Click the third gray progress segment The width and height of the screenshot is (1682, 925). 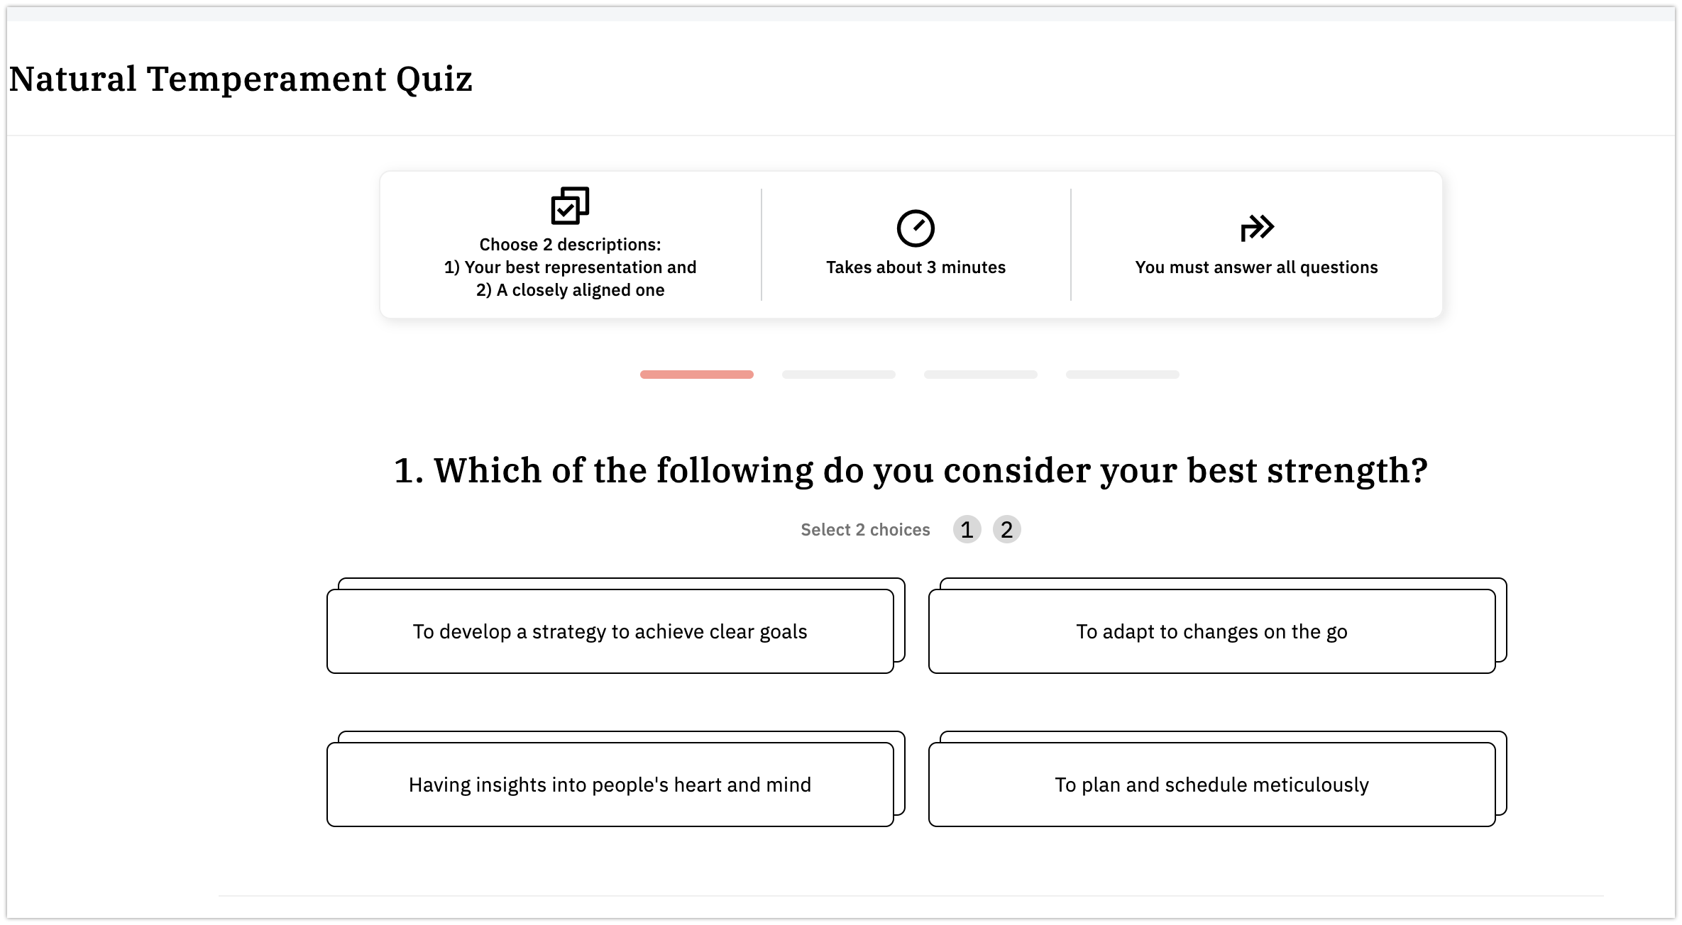coord(981,375)
